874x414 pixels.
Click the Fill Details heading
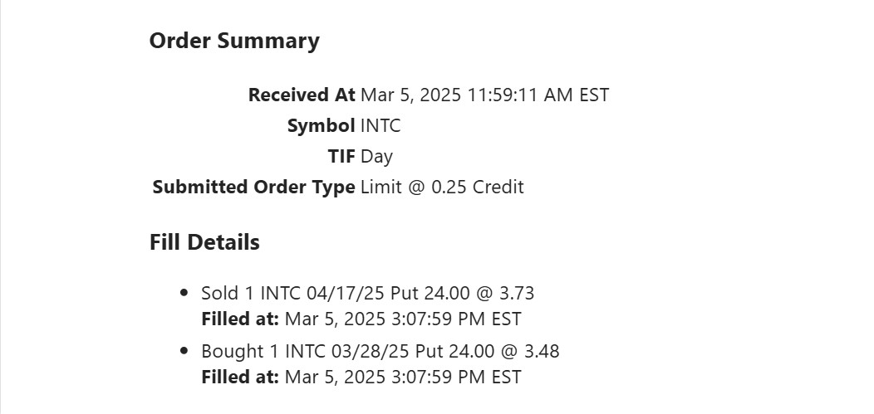point(204,242)
